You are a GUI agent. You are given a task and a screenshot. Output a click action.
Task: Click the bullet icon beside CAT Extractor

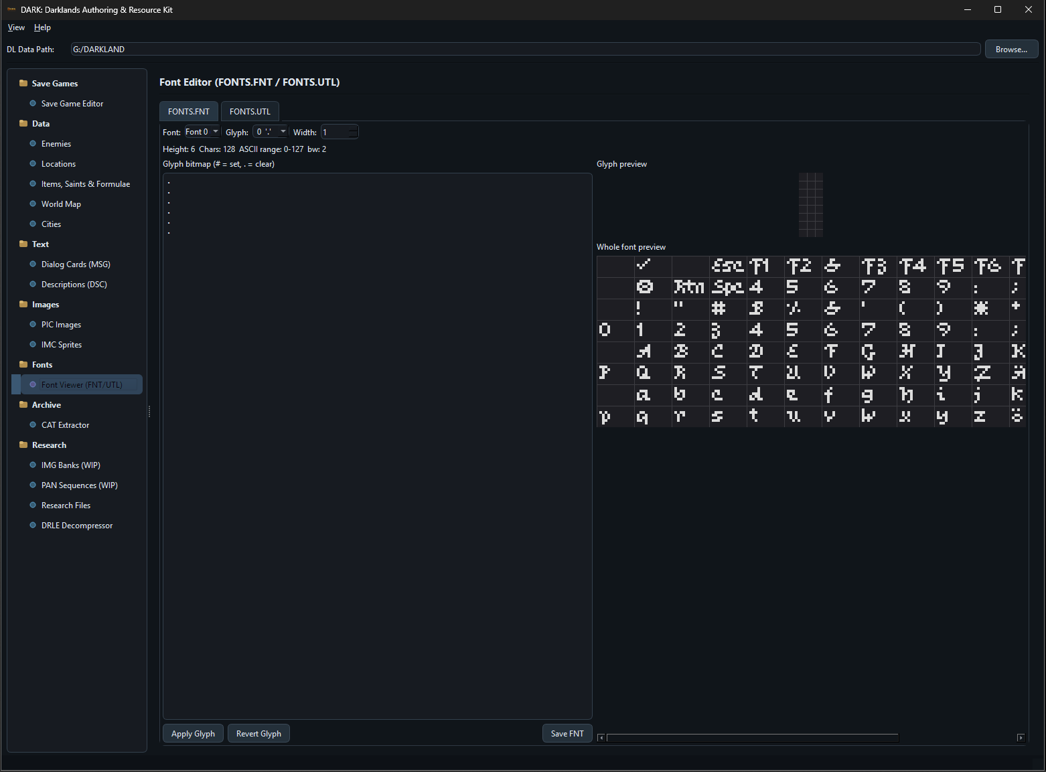[x=33, y=425]
